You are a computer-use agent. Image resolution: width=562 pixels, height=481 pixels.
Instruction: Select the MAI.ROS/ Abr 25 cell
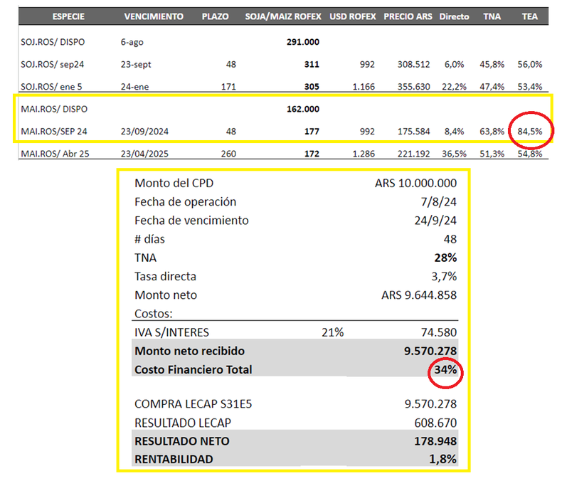[x=55, y=154]
